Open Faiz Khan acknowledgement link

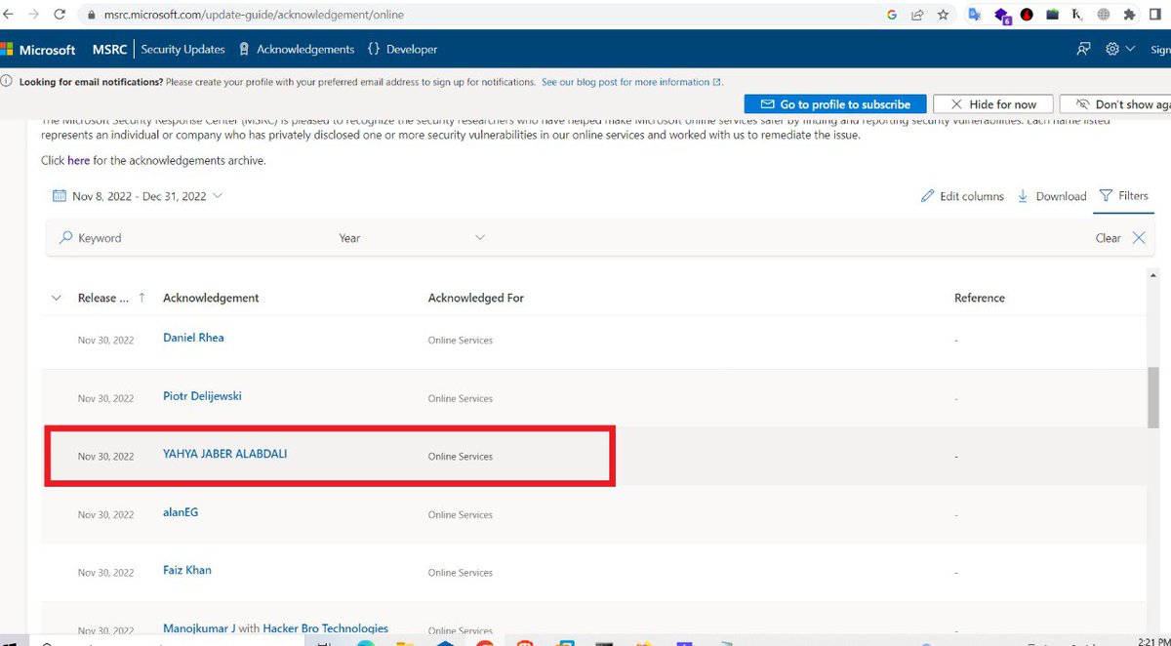tap(187, 570)
